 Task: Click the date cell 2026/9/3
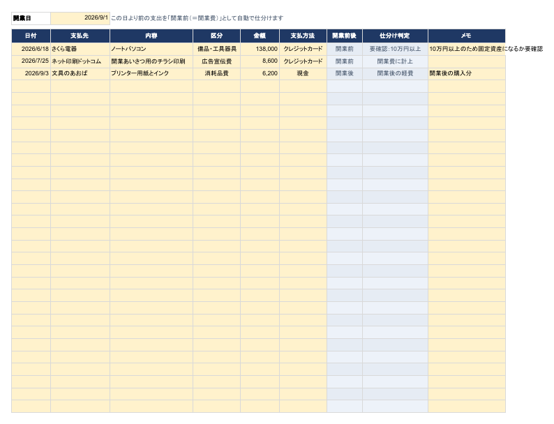[x=31, y=73]
